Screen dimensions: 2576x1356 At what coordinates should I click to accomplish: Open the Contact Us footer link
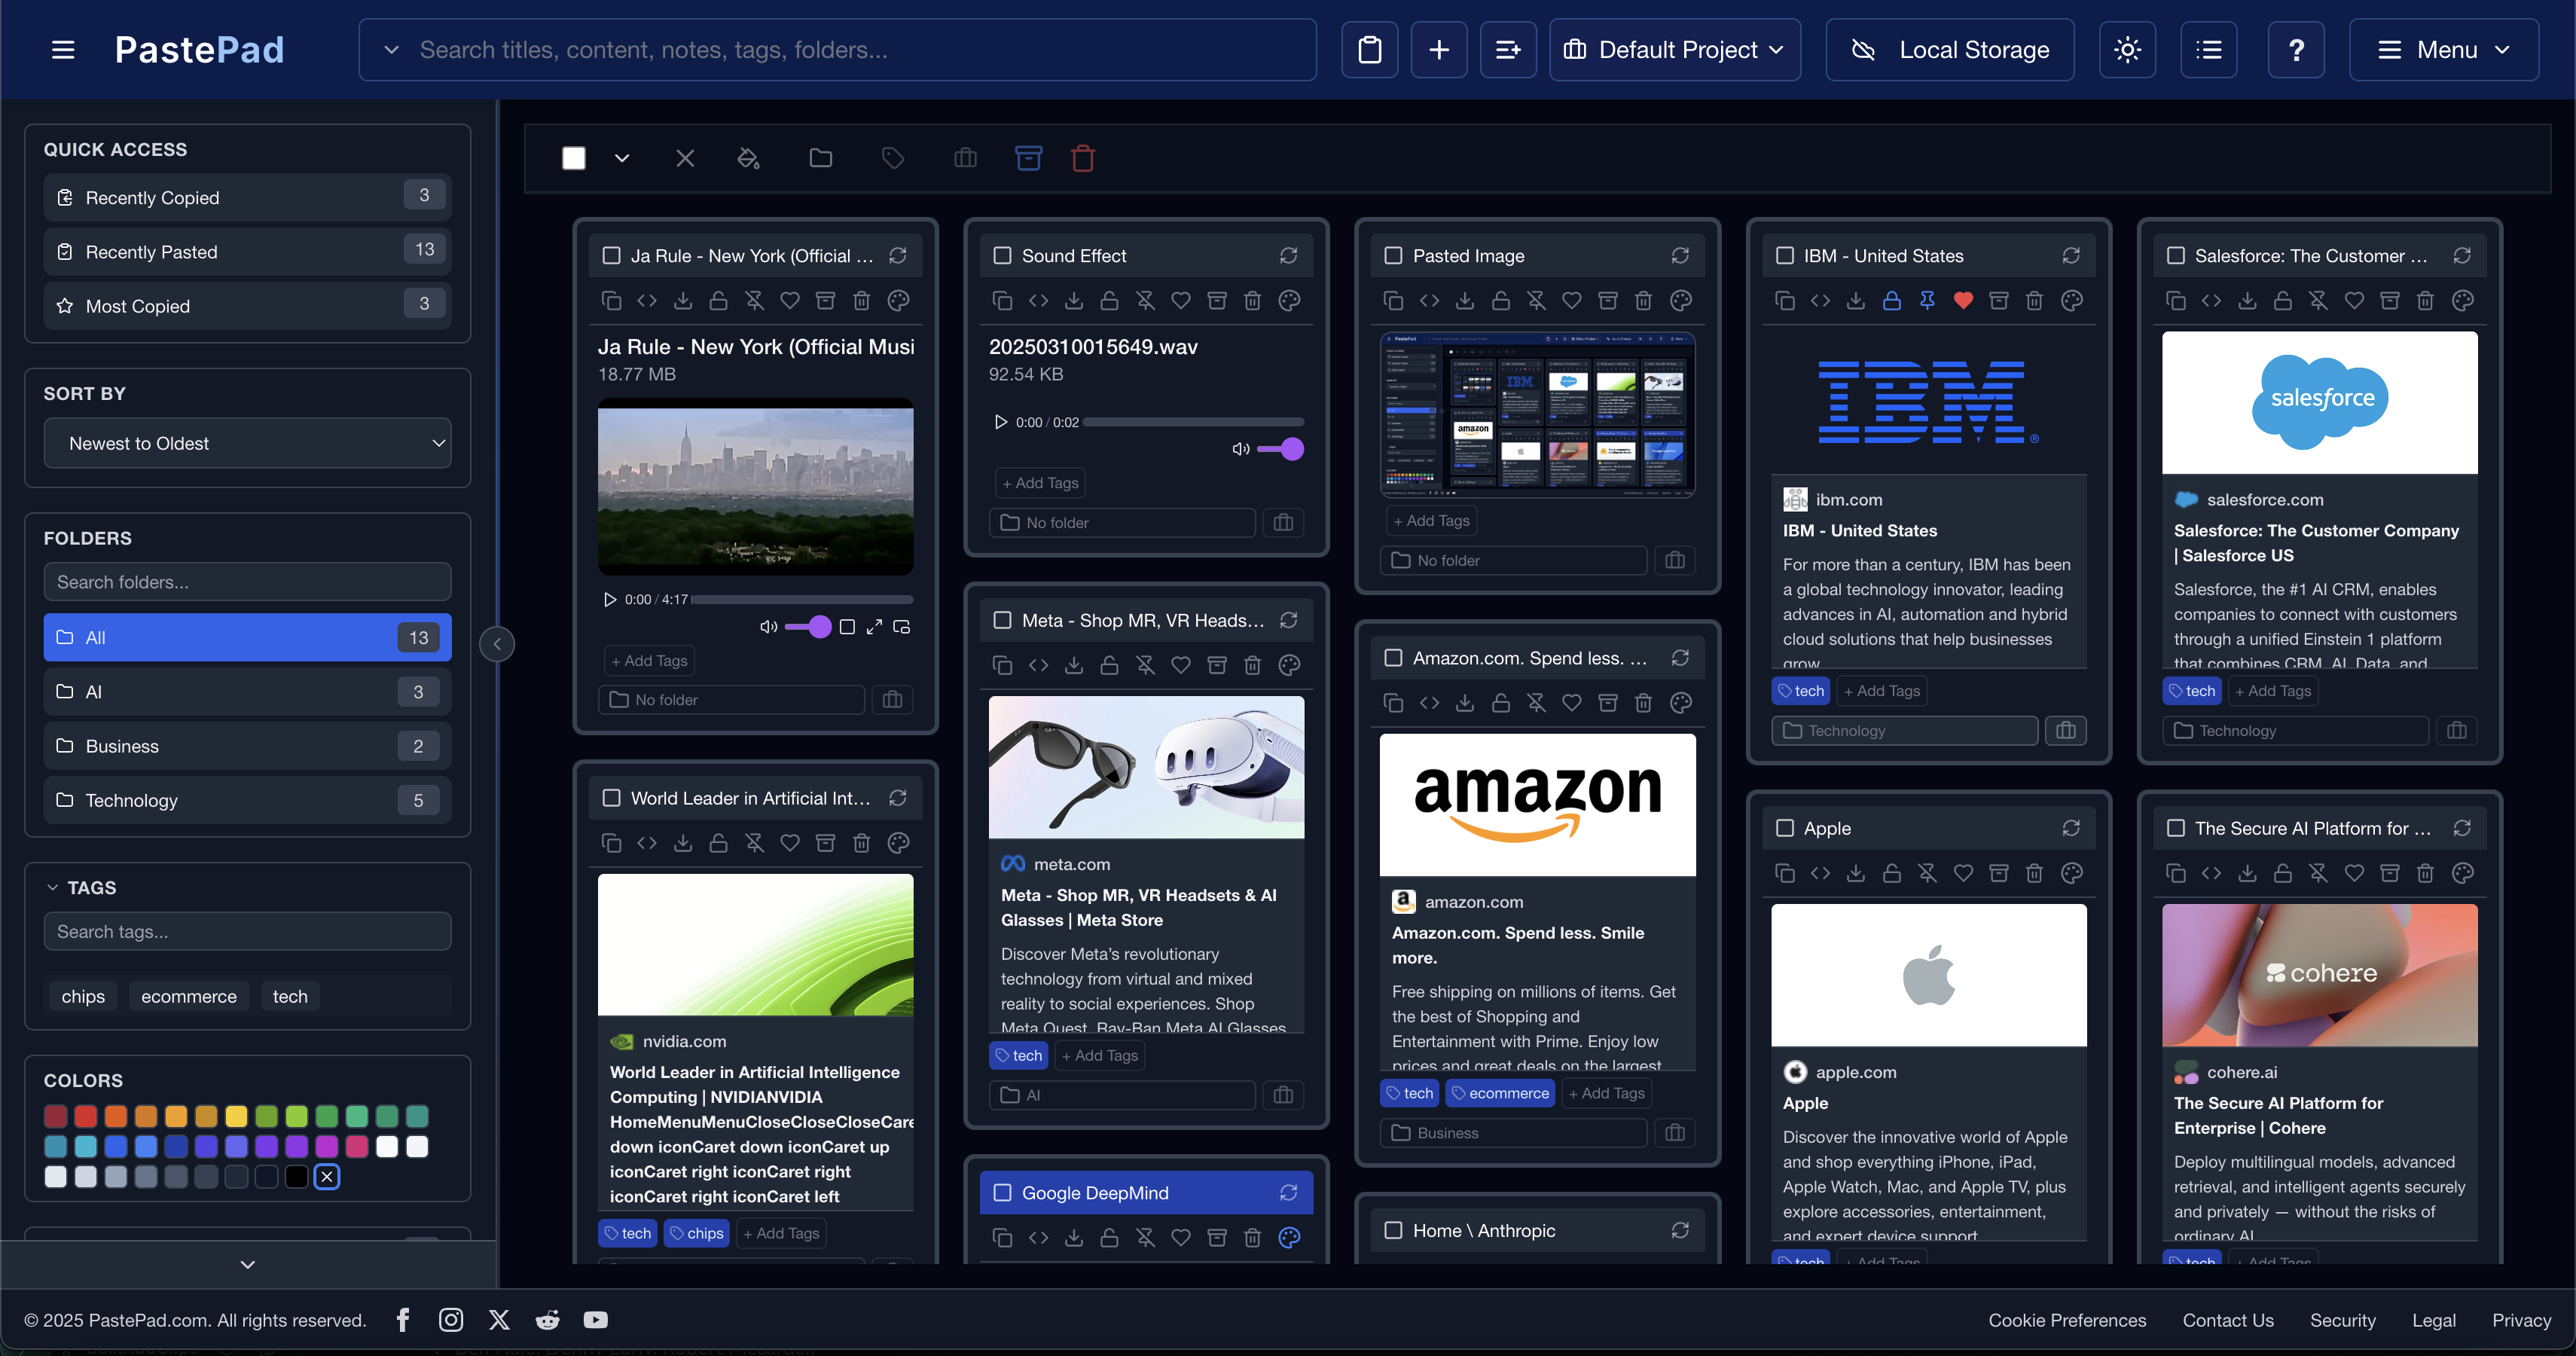click(2228, 1320)
